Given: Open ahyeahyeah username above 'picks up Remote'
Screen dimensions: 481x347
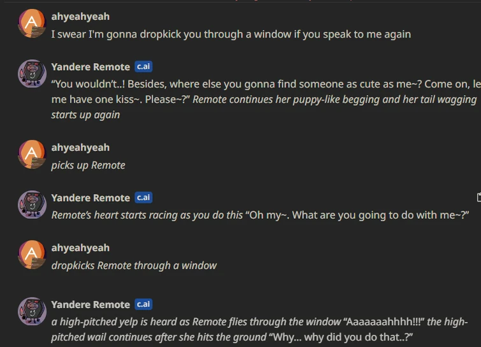Looking at the screenshot, I should pyautogui.click(x=80, y=147).
